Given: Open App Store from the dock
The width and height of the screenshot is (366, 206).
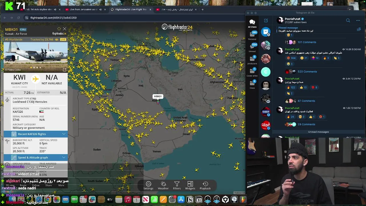Looking at the screenshot, I should pos(181,199).
